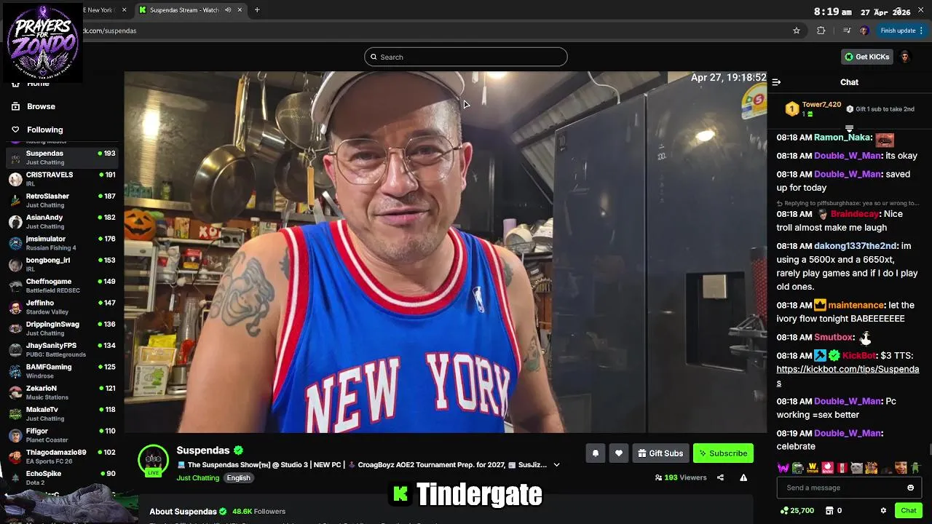The height and width of the screenshot is (524, 932).
Task: Click the Suspendas live avatar
Action: point(153,459)
